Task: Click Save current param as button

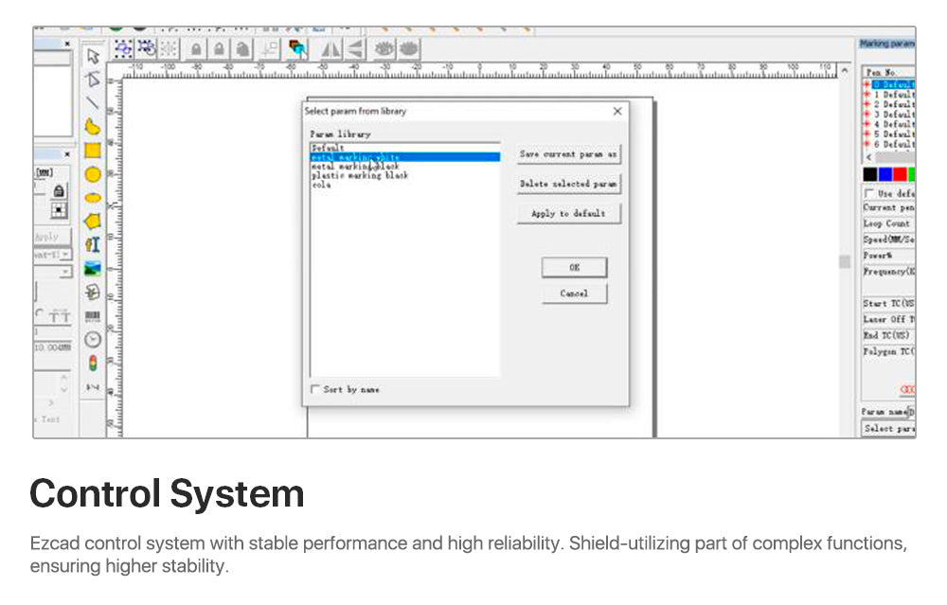Action: click(x=568, y=154)
